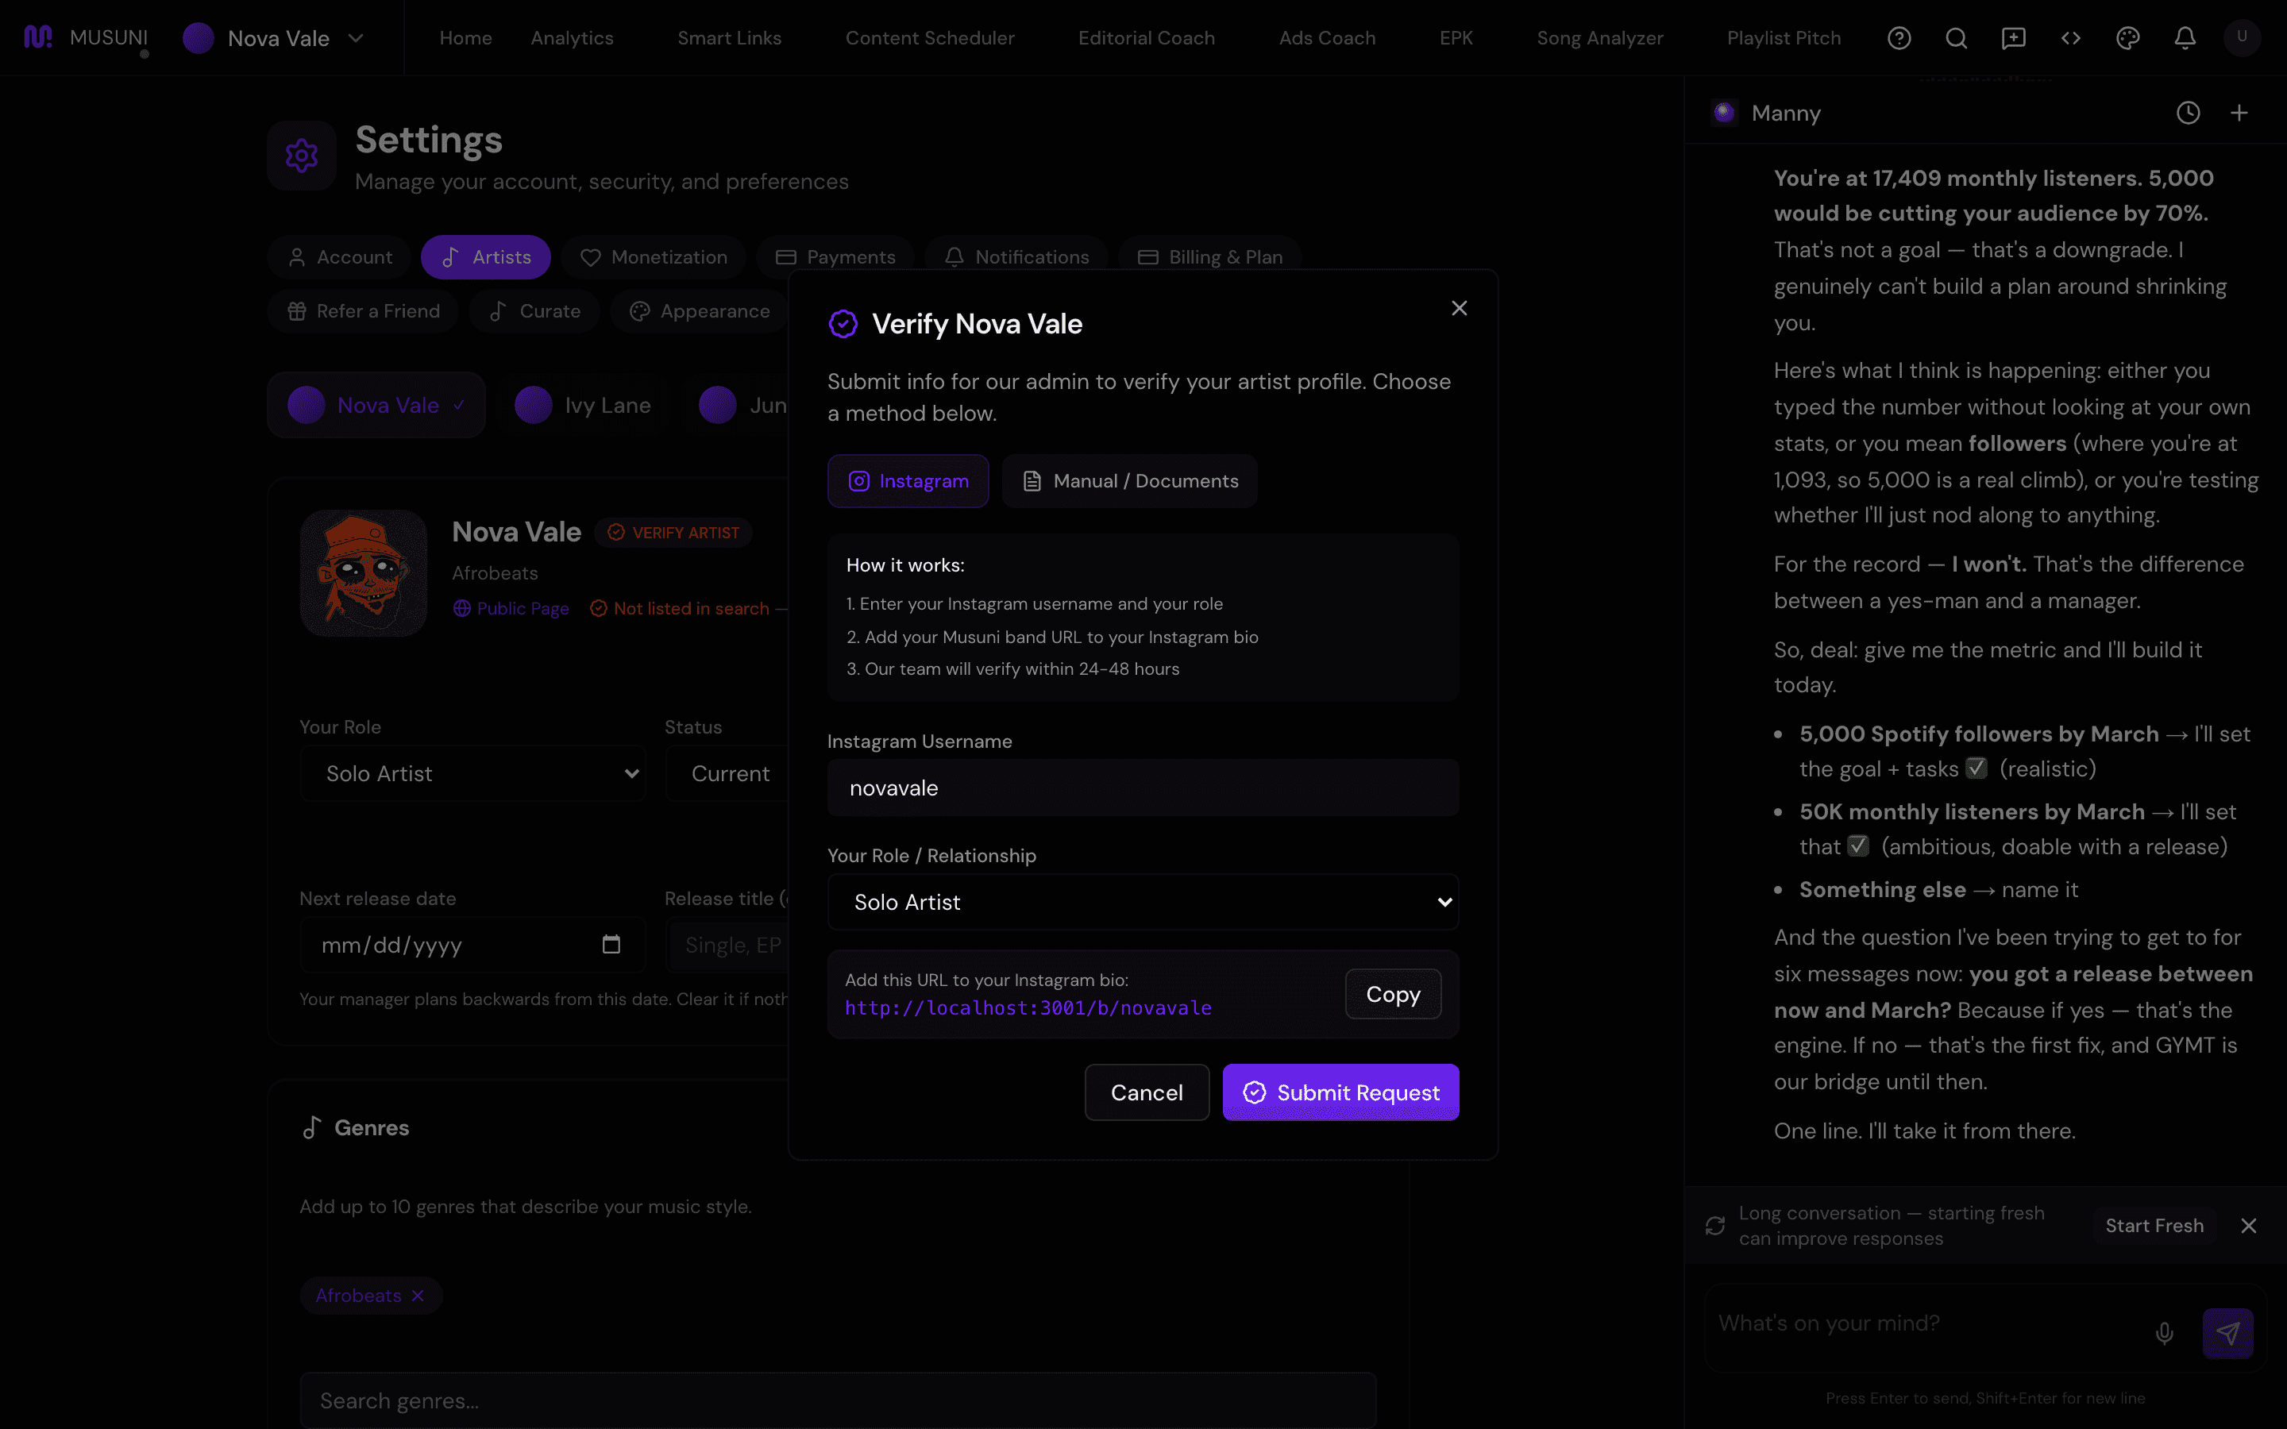Click the Settings gear icon

click(x=302, y=155)
